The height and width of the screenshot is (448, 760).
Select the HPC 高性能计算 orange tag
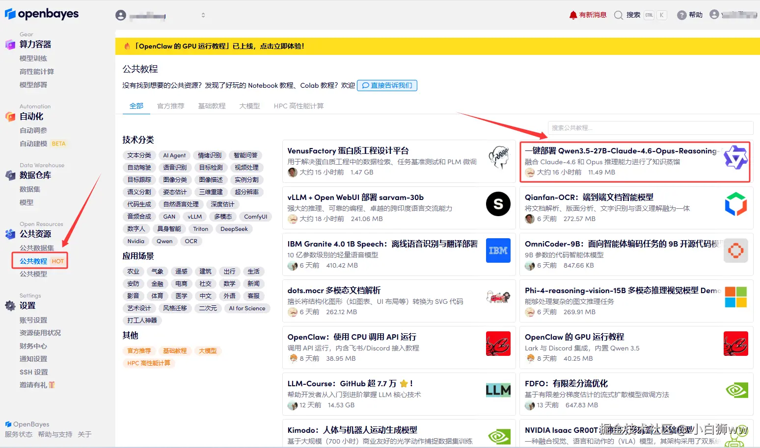pos(149,363)
